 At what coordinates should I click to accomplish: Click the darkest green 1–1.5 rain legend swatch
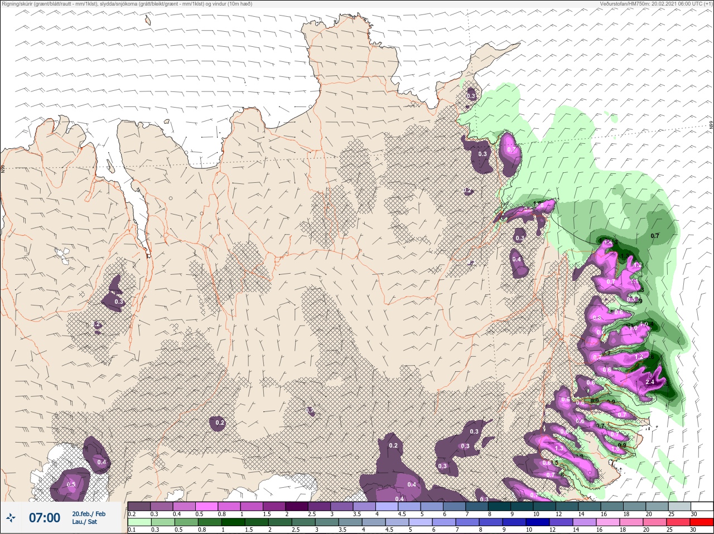233,522
